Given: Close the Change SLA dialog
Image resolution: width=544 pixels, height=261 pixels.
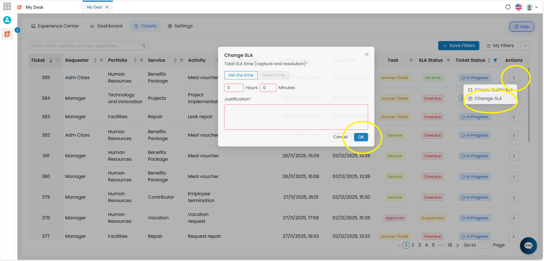Looking at the screenshot, I should coord(367,54).
